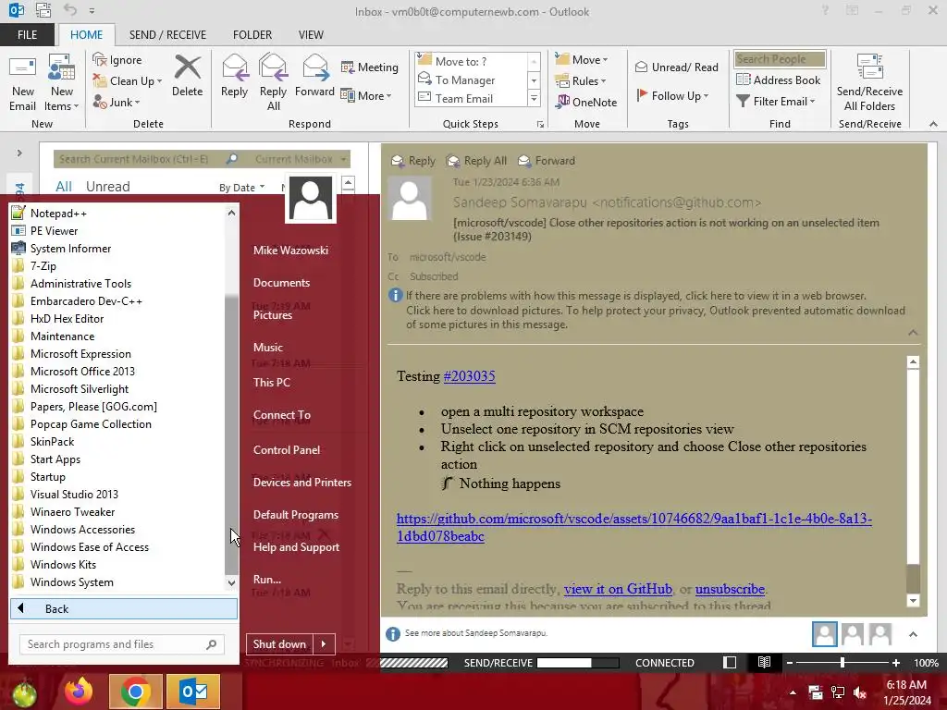Image resolution: width=947 pixels, height=710 pixels.
Task: Click the Start button orb
Action: click(25, 693)
